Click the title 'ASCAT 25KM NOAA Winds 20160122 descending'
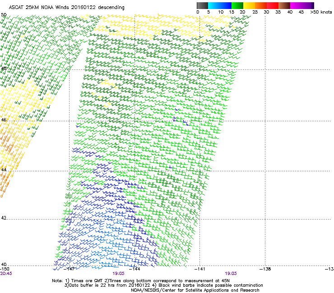The width and height of the screenshot is (334, 293). click(66, 7)
